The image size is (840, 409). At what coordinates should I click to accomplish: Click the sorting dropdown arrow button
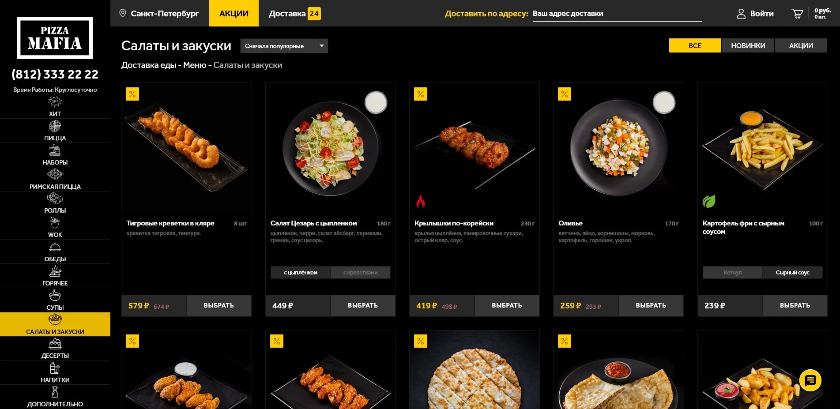tap(322, 46)
